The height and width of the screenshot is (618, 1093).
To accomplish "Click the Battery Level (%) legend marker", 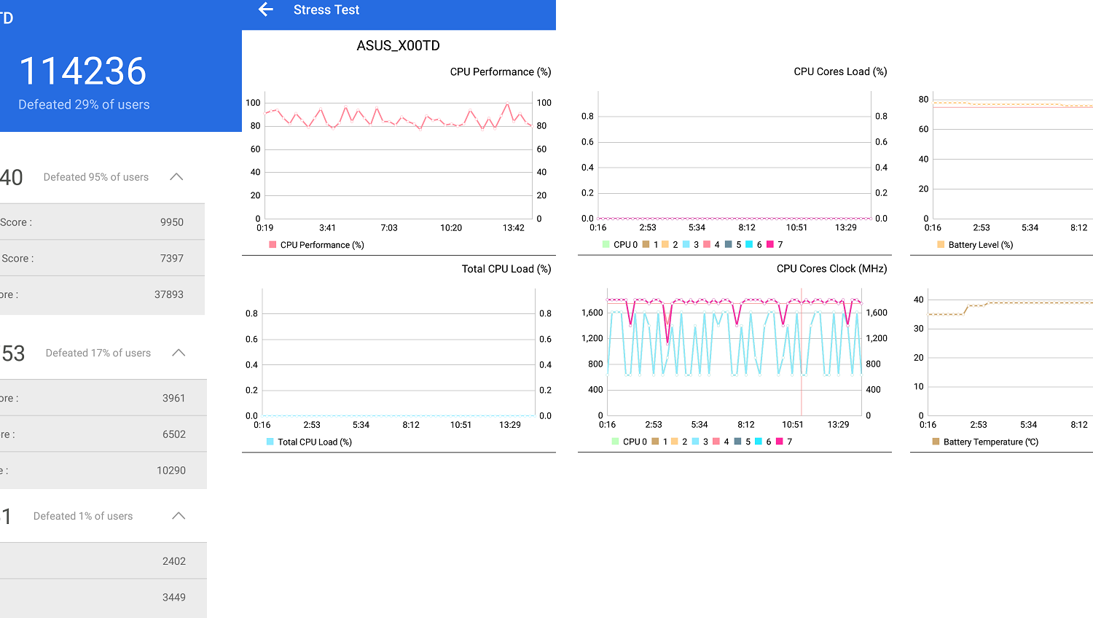I will [x=941, y=245].
